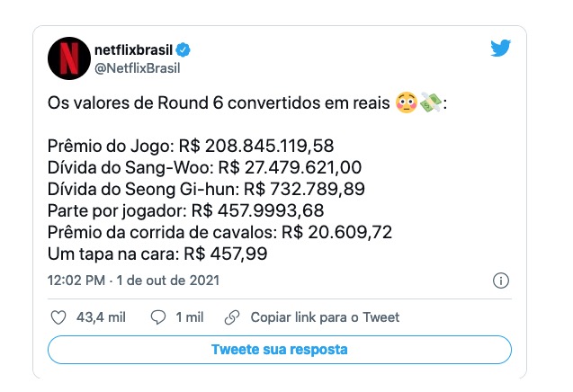Open the tweet info circle icon
Image resolution: width=573 pixels, height=392 pixels.
tap(502, 281)
